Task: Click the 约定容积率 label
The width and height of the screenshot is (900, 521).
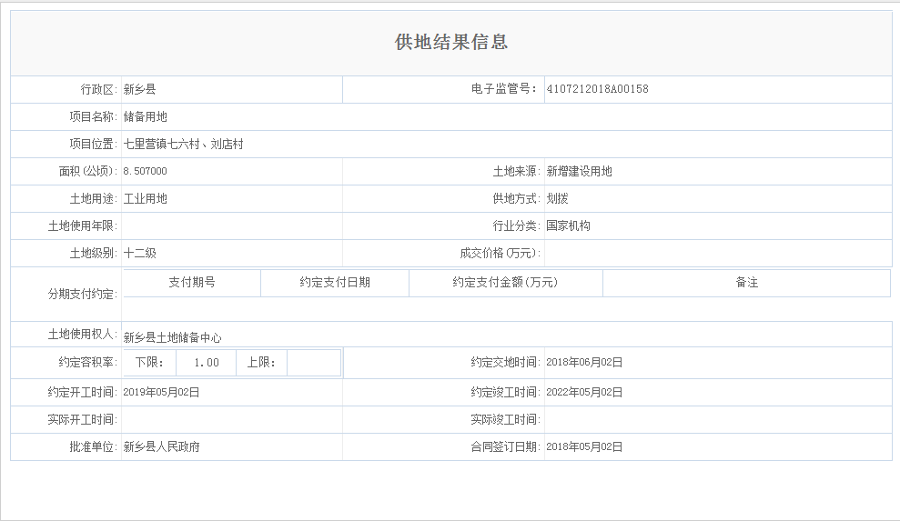Action: pyautogui.click(x=88, y=362)
